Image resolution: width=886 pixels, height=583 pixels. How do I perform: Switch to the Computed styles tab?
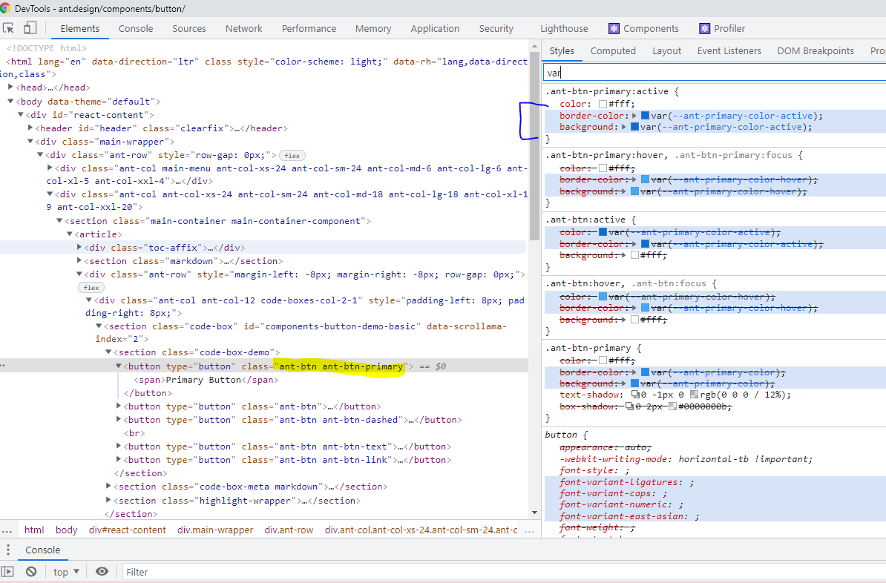pos(613,50)
